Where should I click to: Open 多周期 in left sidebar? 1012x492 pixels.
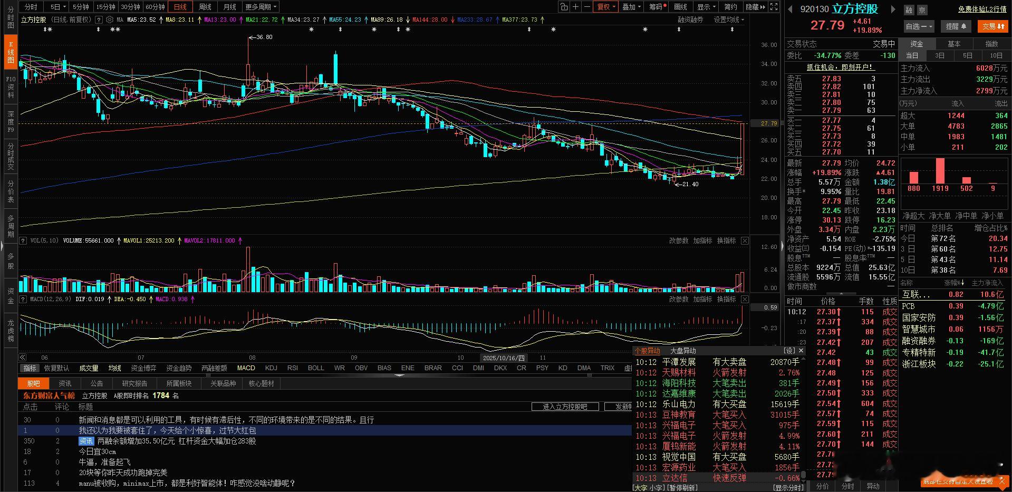(11, 226)
